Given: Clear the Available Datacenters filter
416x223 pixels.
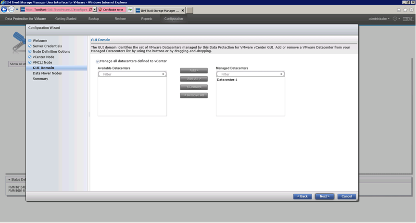Looking at the screenshot, I should [x=163, y=74].
